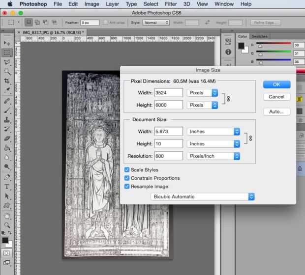305x275 pixels.
Task: Open the Style Normal dropdown
Action: point(156,23)
